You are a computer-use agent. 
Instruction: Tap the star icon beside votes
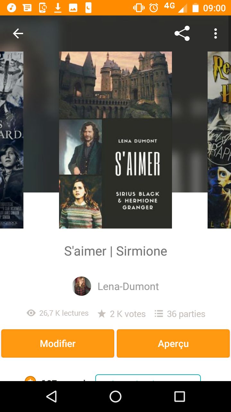click(x=102, y=314)
